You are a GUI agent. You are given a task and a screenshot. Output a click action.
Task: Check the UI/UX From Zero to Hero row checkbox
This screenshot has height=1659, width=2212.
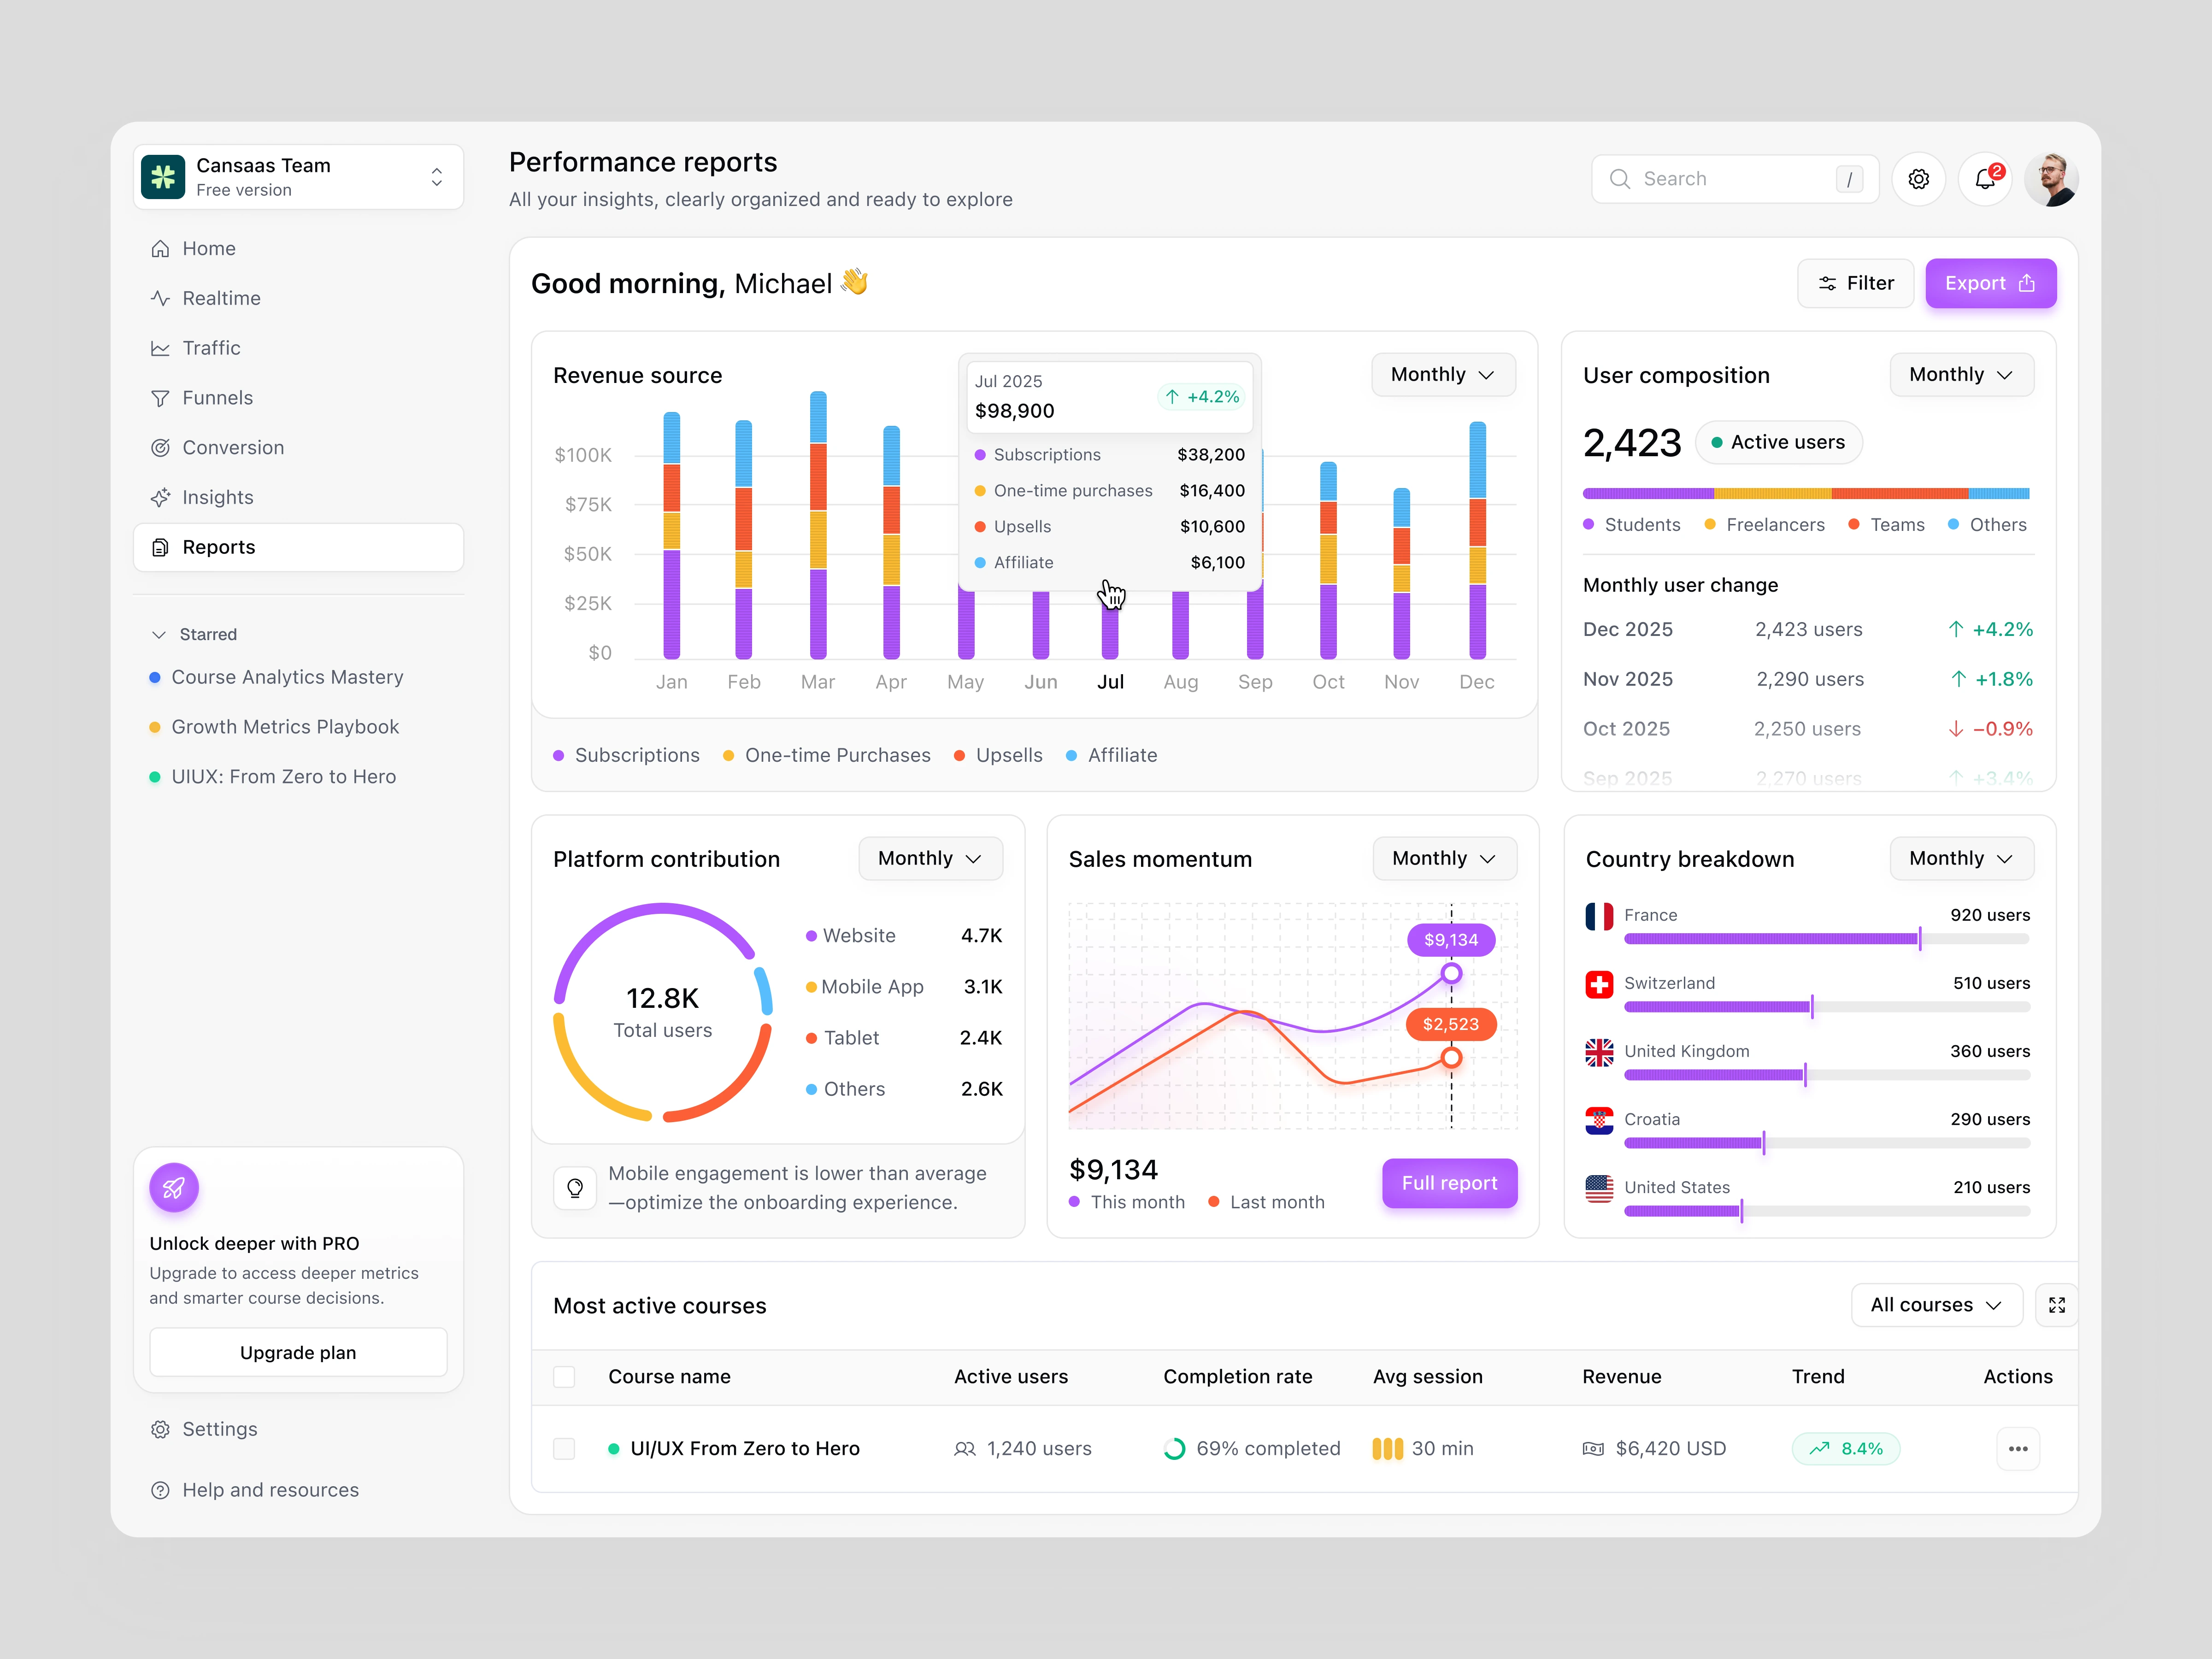tap(564, 1448)
